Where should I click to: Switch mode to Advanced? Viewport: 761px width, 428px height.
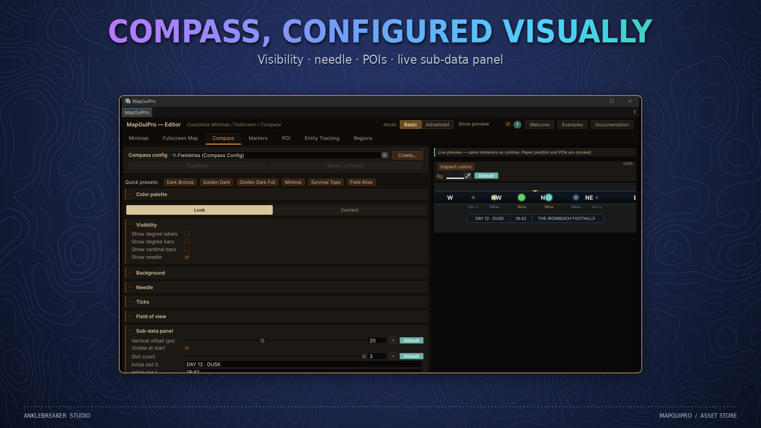click(x=437, y=125)
